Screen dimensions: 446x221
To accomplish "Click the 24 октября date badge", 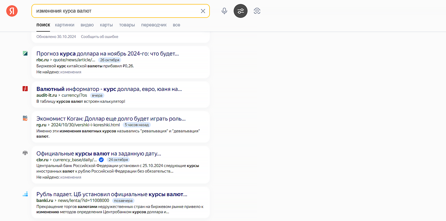I will pyautogui.click(x=118, y=160).
